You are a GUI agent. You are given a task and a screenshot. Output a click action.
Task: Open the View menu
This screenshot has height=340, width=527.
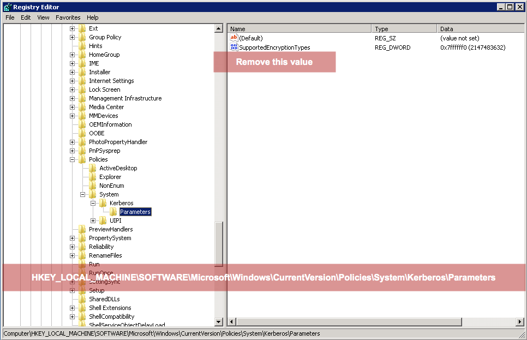[x=43, y=17]
